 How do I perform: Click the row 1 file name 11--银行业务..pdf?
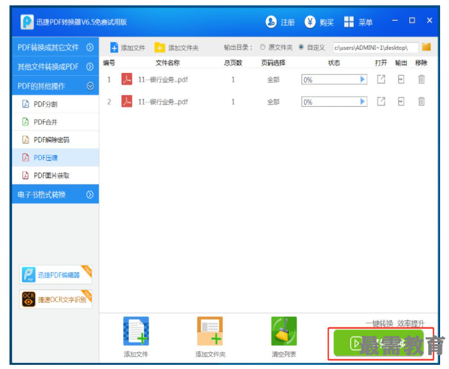coord(163,79)
